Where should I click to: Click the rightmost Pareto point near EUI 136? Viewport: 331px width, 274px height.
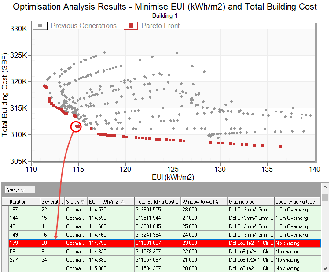point(280,147)
